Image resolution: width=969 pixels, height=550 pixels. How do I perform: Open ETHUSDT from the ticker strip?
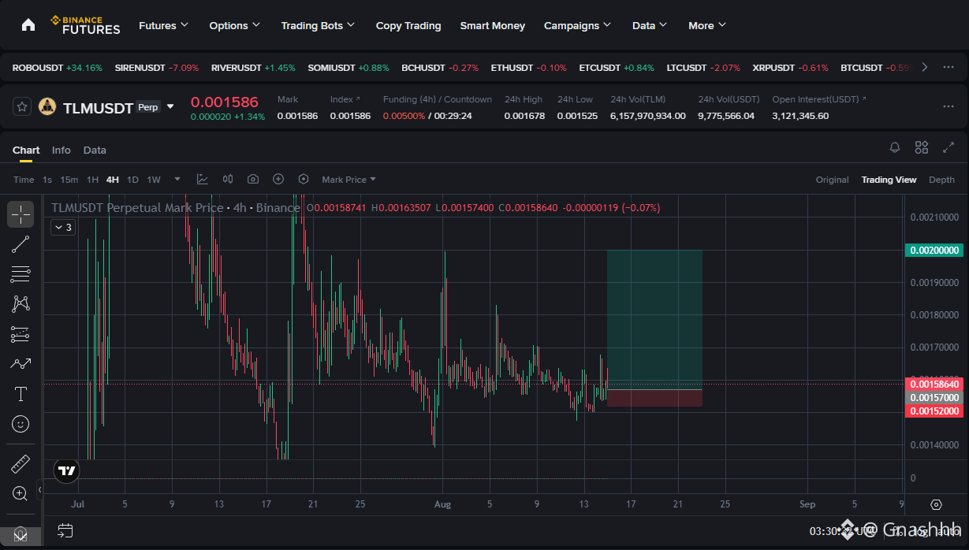528,68
